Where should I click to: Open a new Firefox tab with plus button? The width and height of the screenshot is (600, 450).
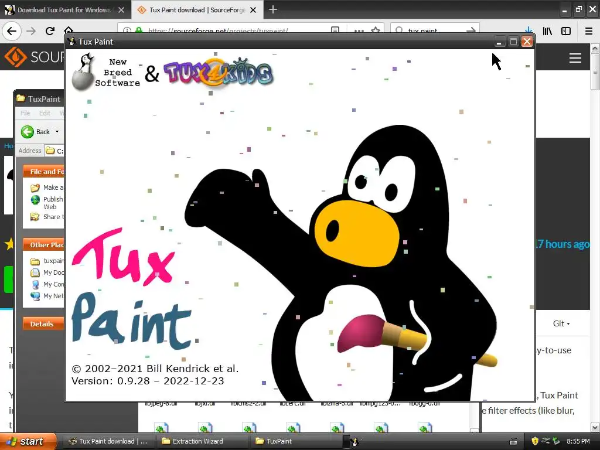tap(273, 9)
